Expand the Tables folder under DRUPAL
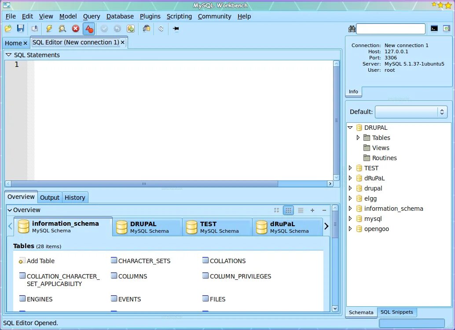Screen dimensions: 455x330 358,138
